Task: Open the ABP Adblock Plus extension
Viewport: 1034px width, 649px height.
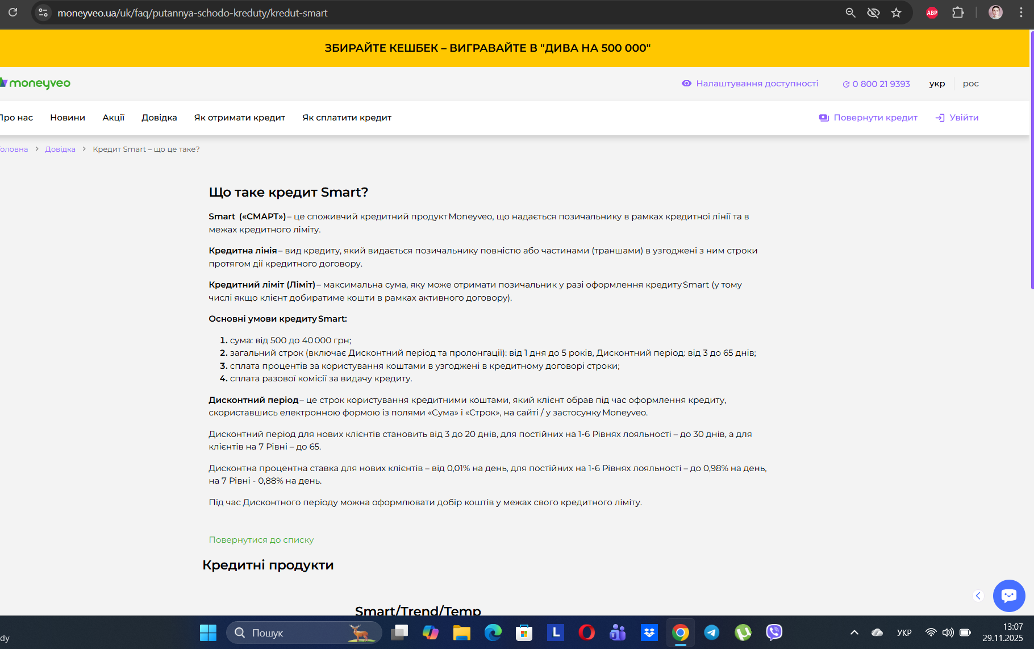Action: click(932, 13)
